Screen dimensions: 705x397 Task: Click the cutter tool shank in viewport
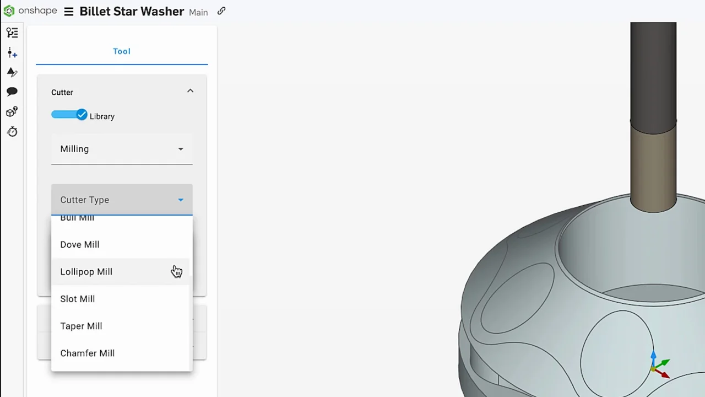point(653,77)
